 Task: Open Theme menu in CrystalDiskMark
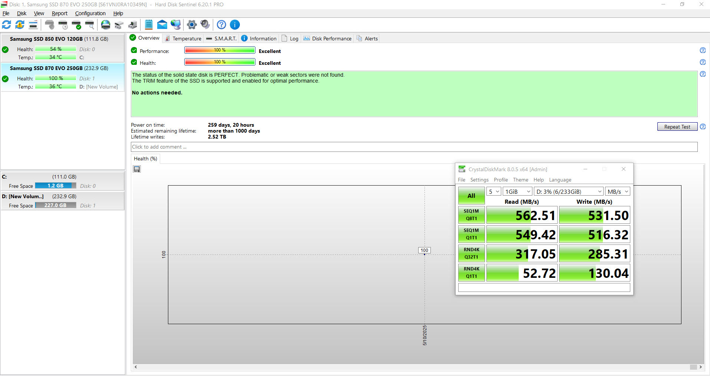521,180
